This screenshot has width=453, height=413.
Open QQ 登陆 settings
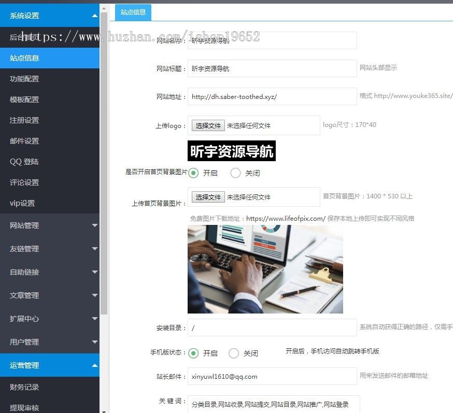point(50,162)
